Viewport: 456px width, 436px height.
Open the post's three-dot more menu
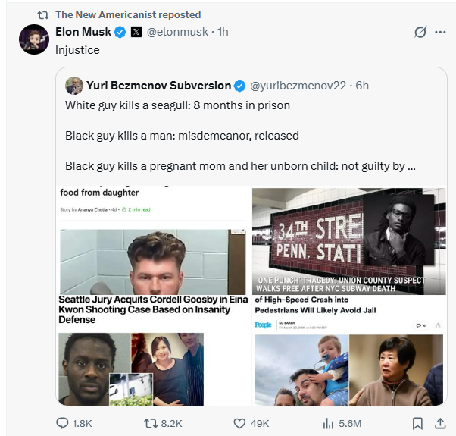pos(441,33)
